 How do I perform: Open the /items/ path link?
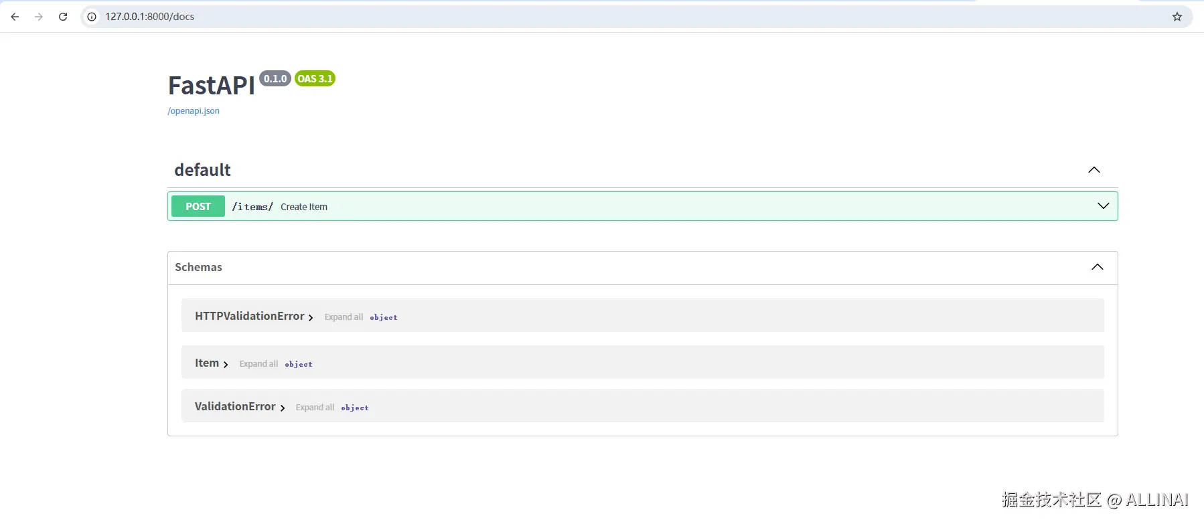click(252, 207)
